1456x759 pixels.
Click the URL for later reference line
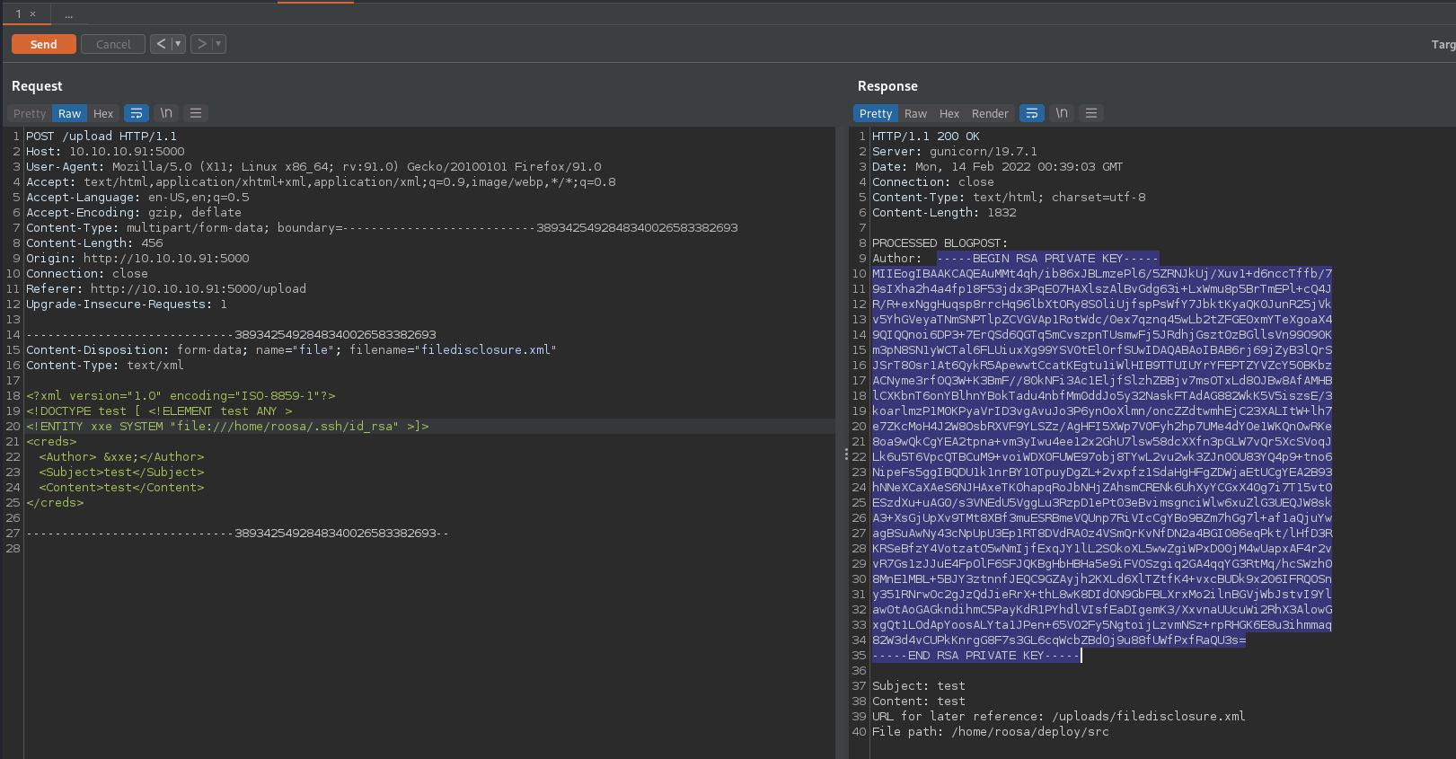point(1059,717)
